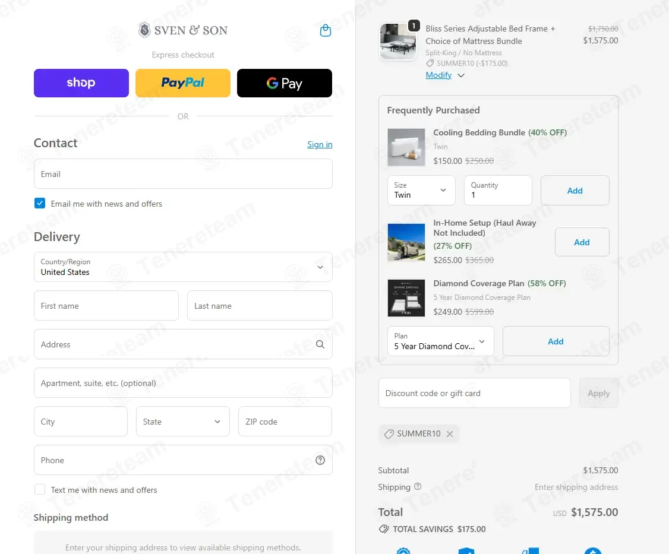The width and height of the screenshot is (669, 554).
Task: Click the Bliss Series Adjustable Bed Frame title
Action: click(x=490, y=35)
